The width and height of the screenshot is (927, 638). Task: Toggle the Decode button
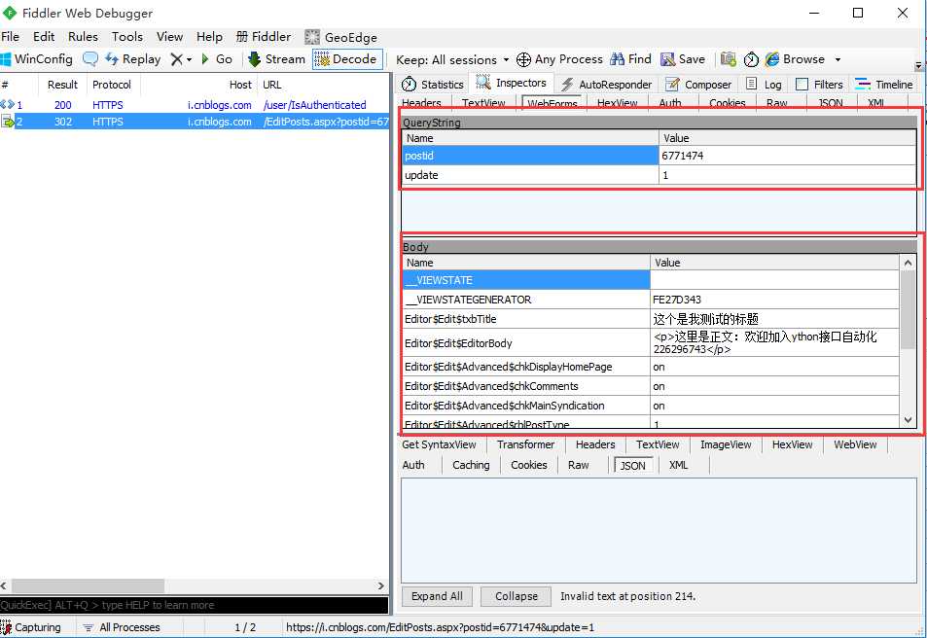click(347, 59)
